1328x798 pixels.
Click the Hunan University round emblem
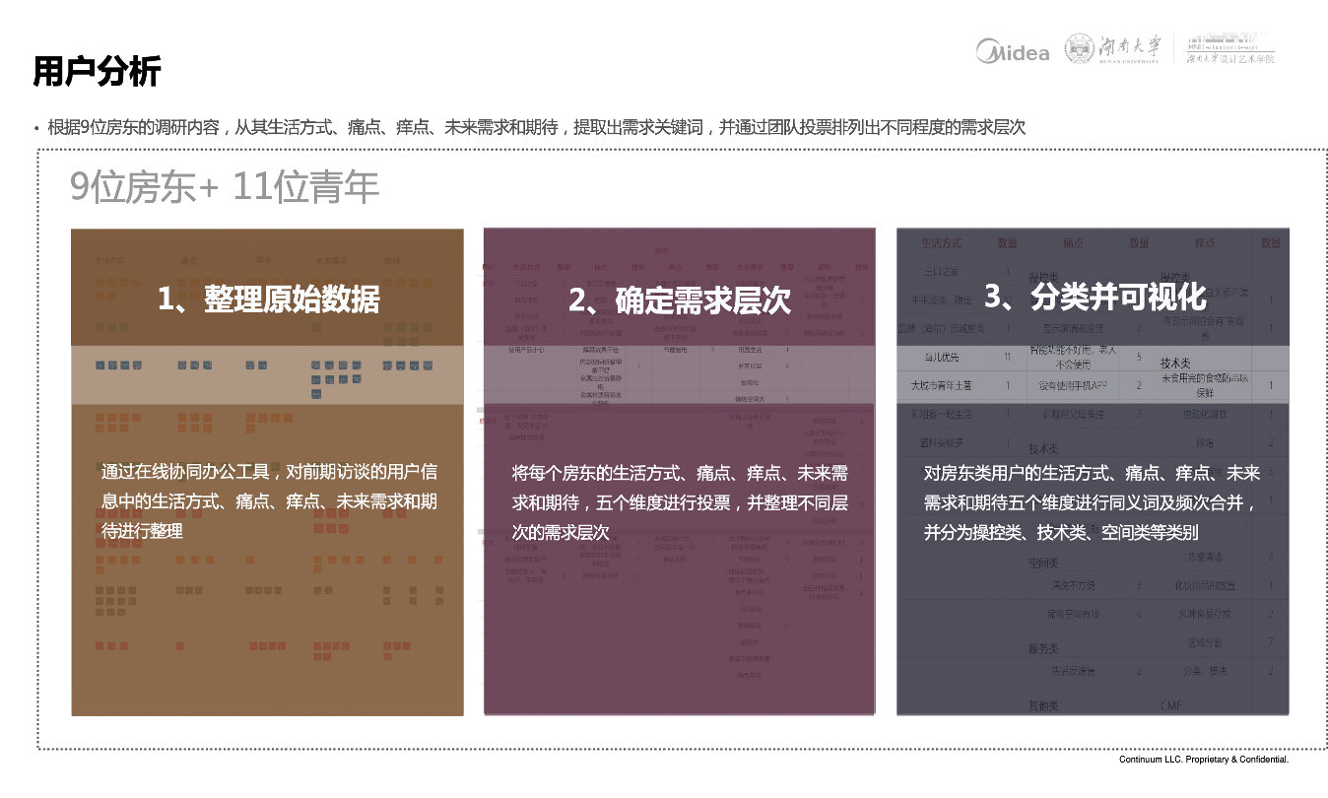1079,48
